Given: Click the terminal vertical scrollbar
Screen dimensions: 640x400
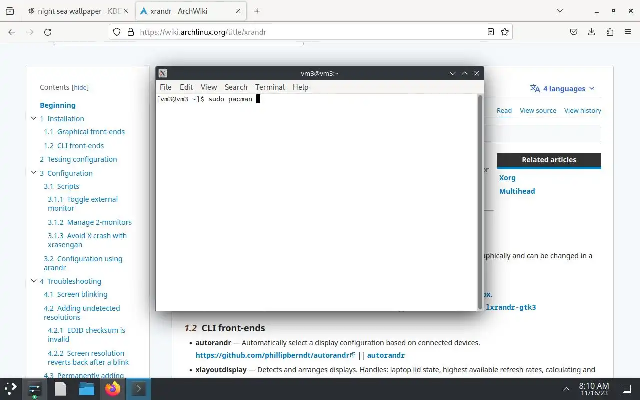Looking at the screenshot, I should tap(480, 201).
